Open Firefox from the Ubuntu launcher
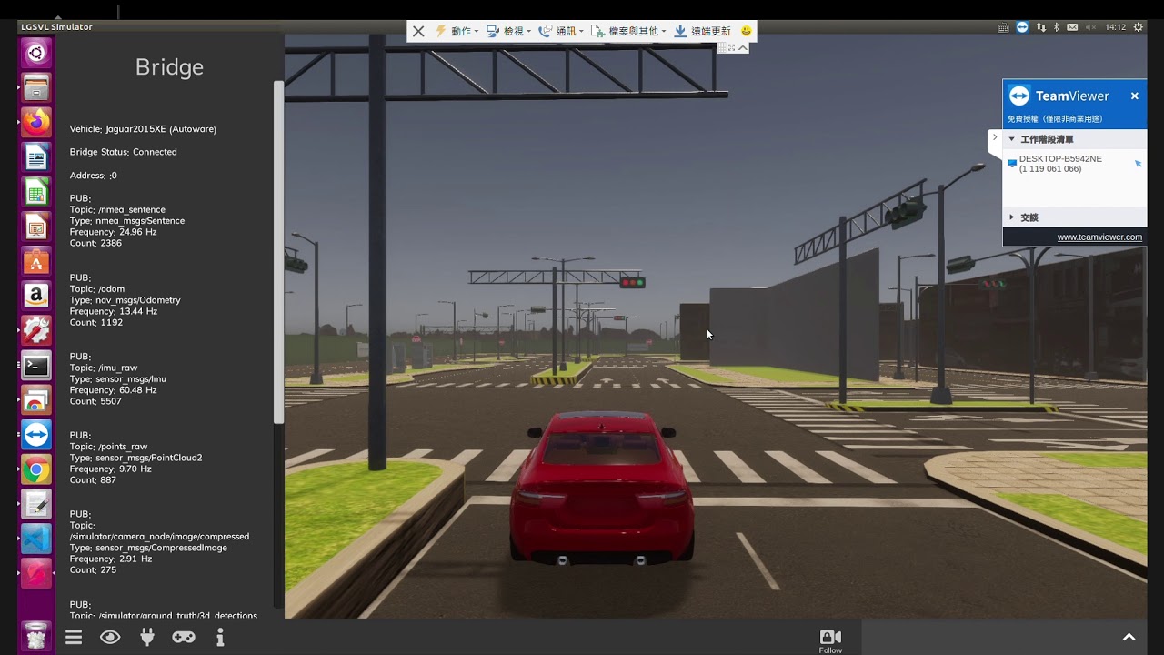The width and height of the screenshot is (1164, 655). coord(36,122)
